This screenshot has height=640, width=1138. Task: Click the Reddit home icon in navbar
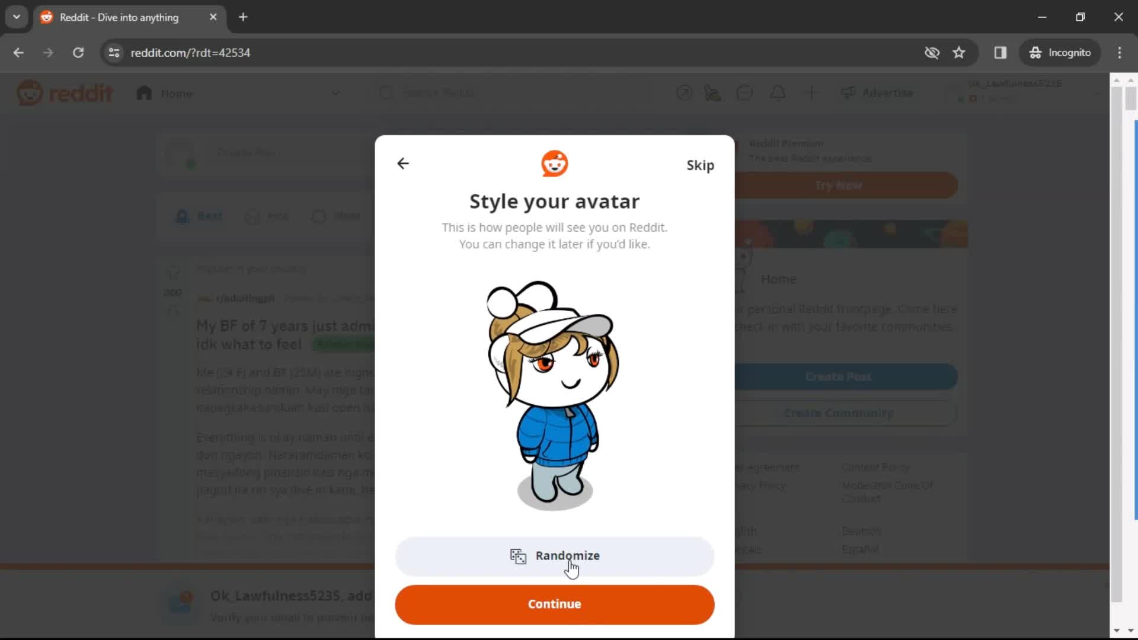pos(145,93)
